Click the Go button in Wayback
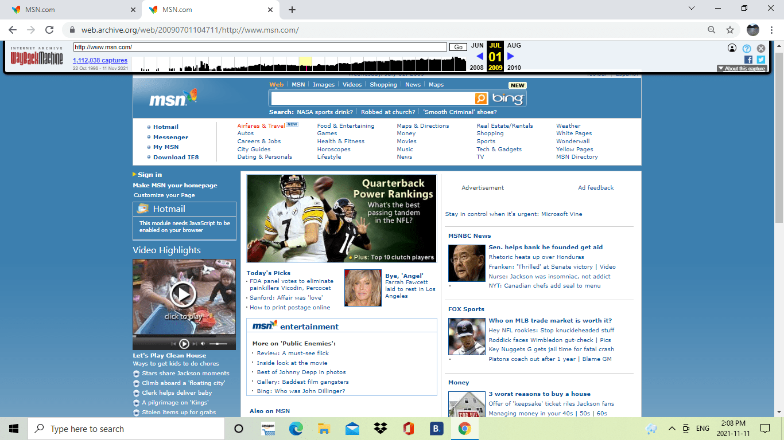This screenshot has width=784, height=440. (x=458, y=47)
